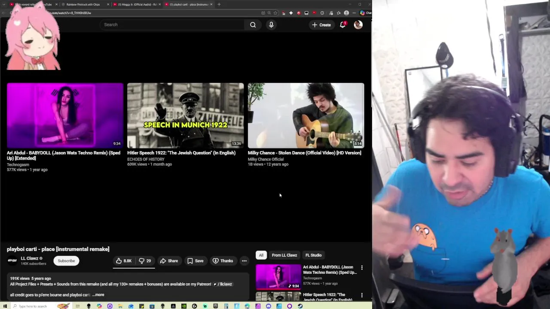
Task: Open the LL Clawz channel name link
Action: click(x=30, y=258)
